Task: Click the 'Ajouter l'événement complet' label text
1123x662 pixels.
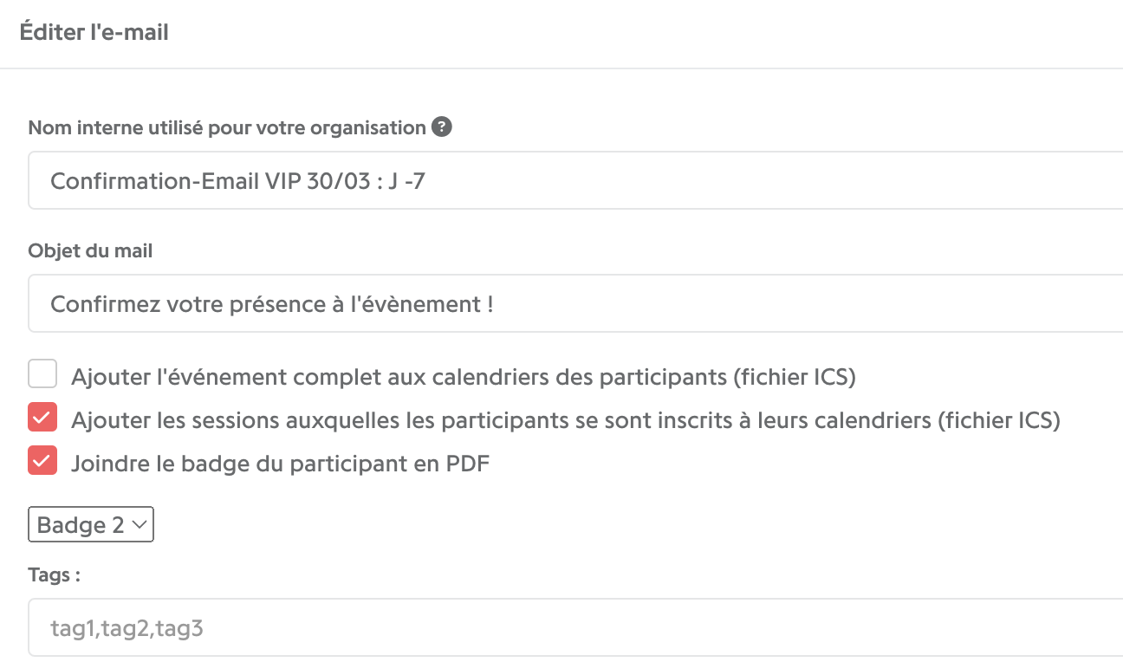Action: (x=464, y=377)
